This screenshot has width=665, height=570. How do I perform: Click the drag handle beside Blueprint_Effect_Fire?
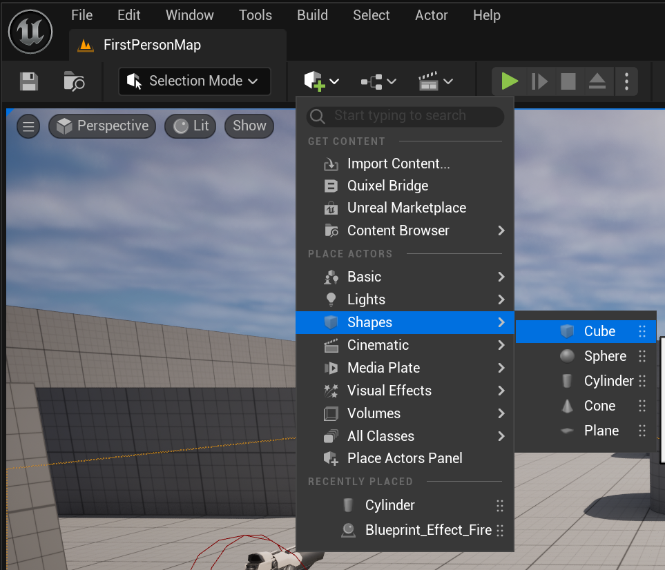pyautogui.click(x=500, y=530)
